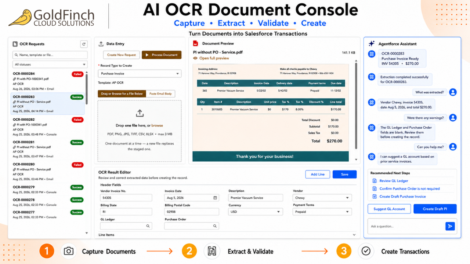Image resolution: width=470 pixels, height=264 pixels.
Task: Open the Vendor dropdown showing Chewy
Action: [322, 198]
